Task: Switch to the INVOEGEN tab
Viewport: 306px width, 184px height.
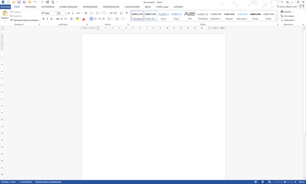Action: click(31, 7)
